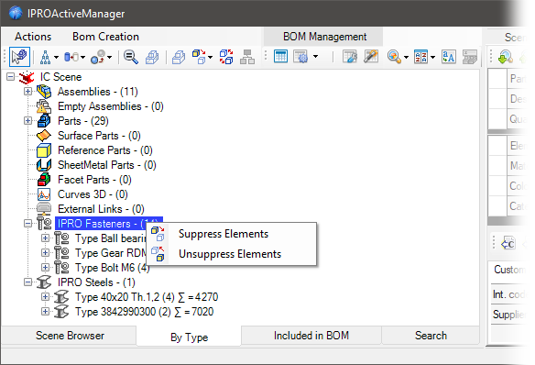
Task: Expand the Type Bolt M6 (4) node
Action: tap(45, 268)
